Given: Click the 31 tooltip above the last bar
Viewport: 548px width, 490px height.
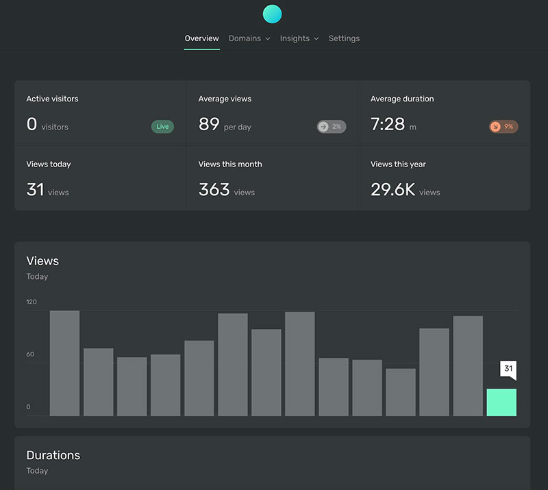Looking at the screenshot, I should coord(508,369).
